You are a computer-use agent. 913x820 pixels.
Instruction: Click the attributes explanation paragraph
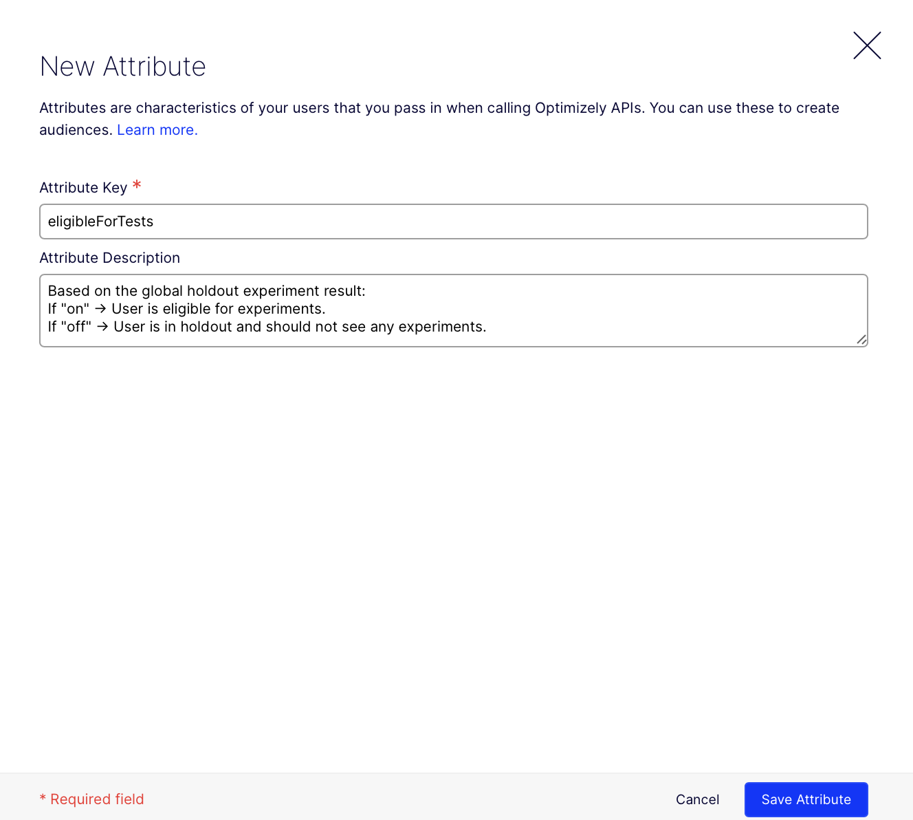point(439,118)
